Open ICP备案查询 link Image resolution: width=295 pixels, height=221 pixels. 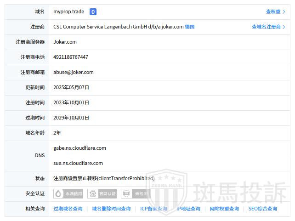(153, 209)
